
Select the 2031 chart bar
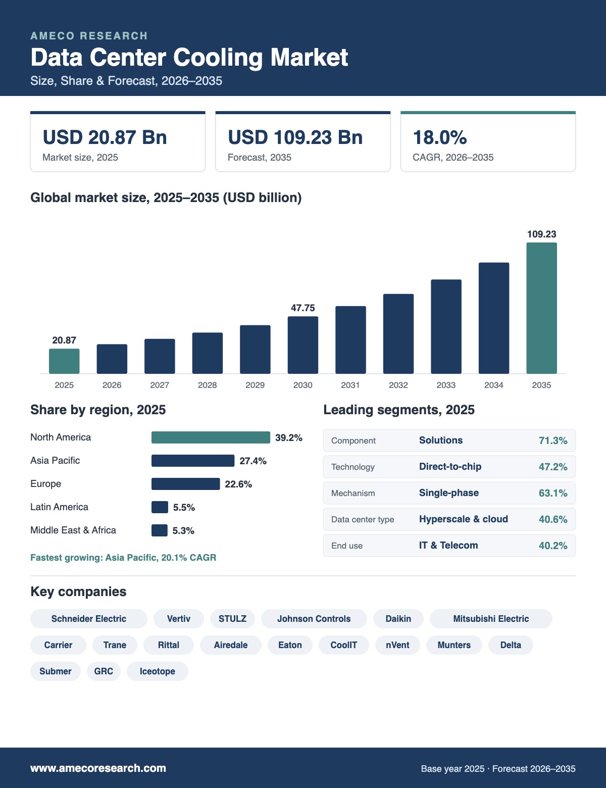pos(350,340)
